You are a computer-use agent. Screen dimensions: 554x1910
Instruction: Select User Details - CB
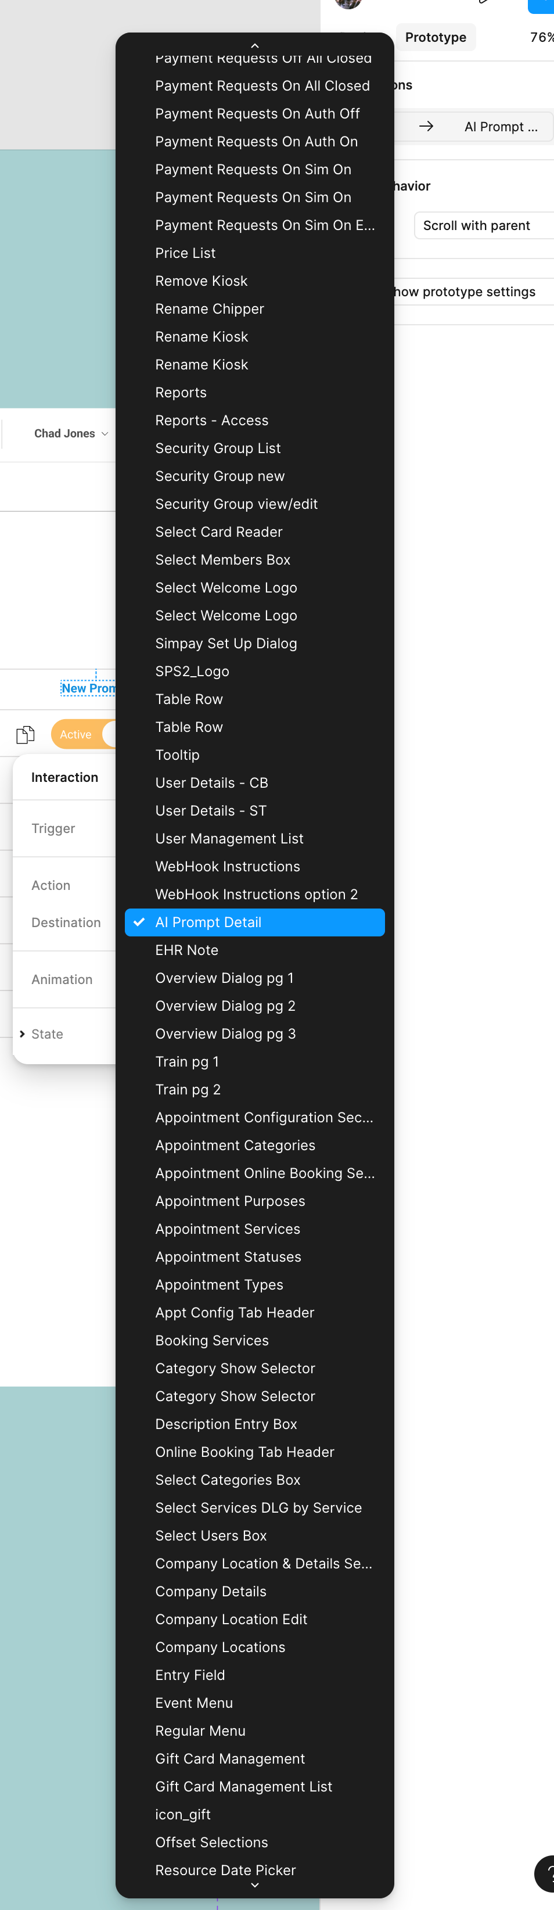(254, 783)
